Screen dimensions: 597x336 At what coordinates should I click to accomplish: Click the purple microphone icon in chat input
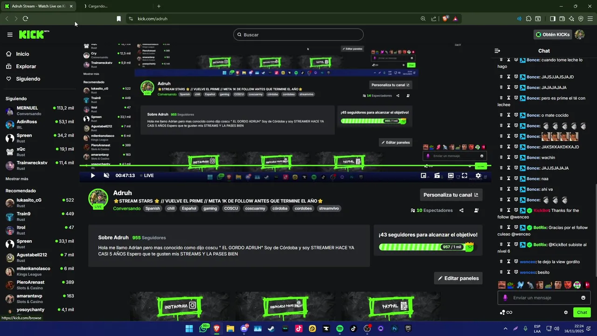(505, 298)
